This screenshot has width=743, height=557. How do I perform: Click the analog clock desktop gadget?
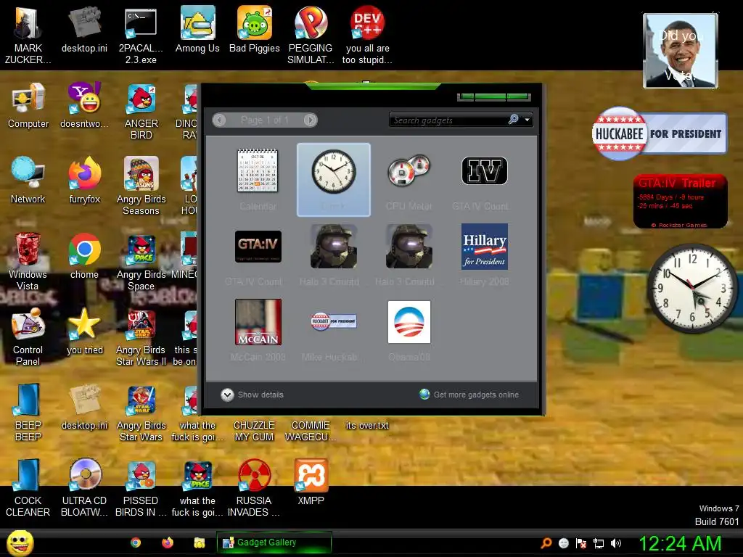(691, 288)
